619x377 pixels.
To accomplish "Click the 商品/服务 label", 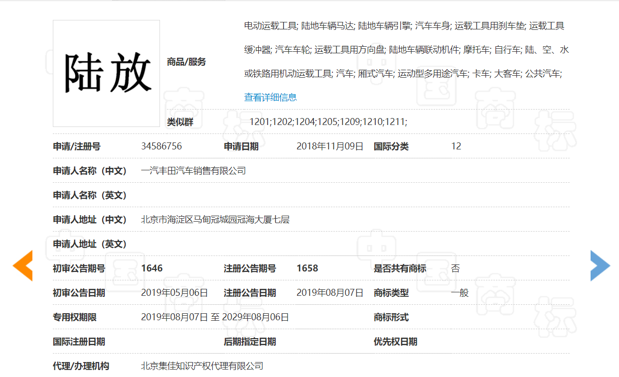I will pyautogui.click(x=186, y=62).
